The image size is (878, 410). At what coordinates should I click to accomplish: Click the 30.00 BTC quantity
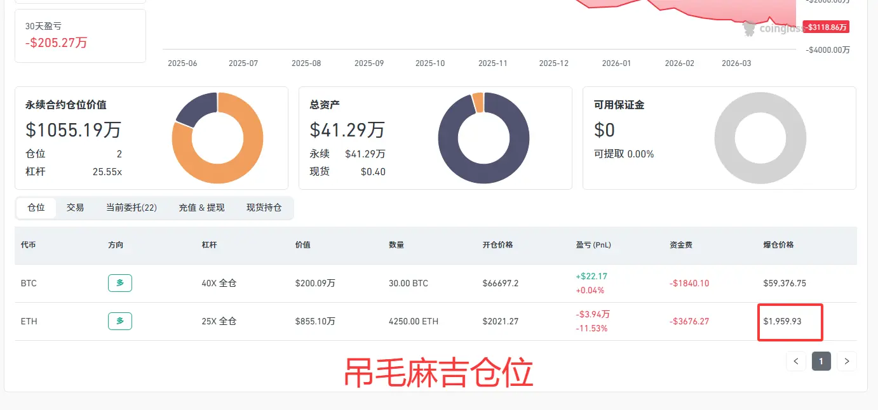(x=409, y=283)
